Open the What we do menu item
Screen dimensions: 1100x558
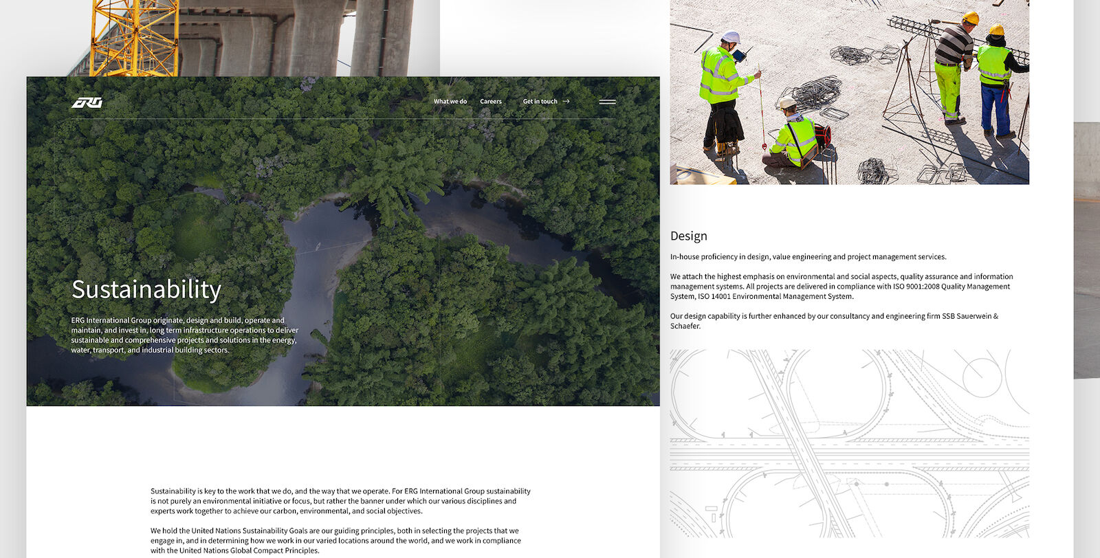pos(450,102)
